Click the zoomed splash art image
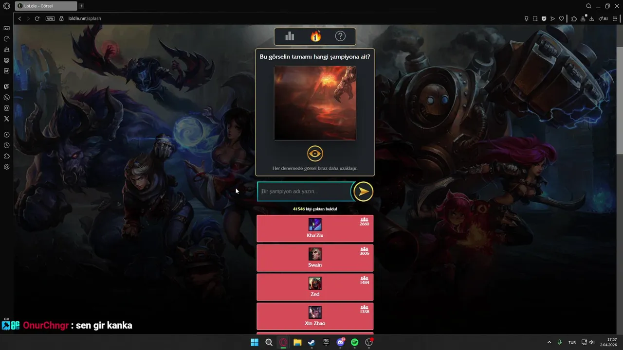 pyautogui.click(x=315, y=103)
